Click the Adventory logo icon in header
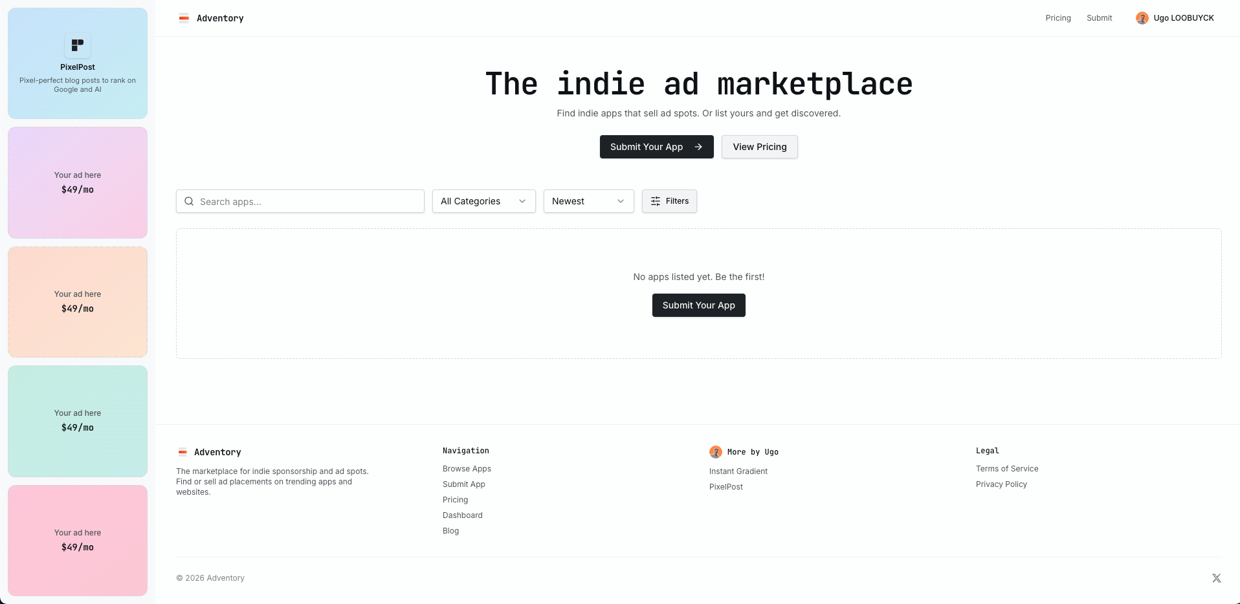Viewport: 1240px width, 604px height. [184, 18]
